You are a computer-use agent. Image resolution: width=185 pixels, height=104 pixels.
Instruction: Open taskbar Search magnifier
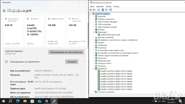point(10,101)
